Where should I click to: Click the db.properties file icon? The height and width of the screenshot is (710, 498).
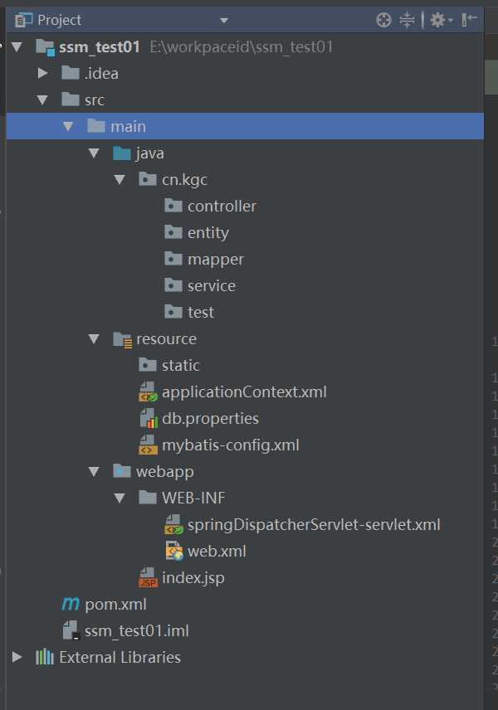[x=149, y=418]
